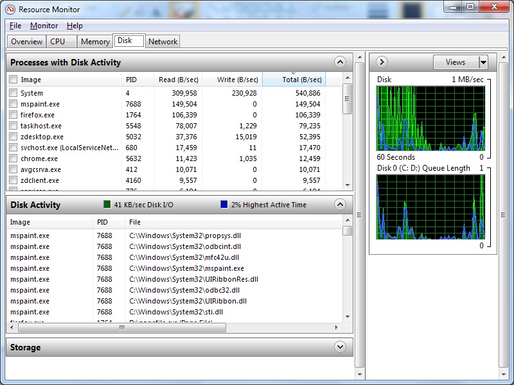514x385 pixels.
Task: Click the Disk throughput graph
Action: point(430,119)
